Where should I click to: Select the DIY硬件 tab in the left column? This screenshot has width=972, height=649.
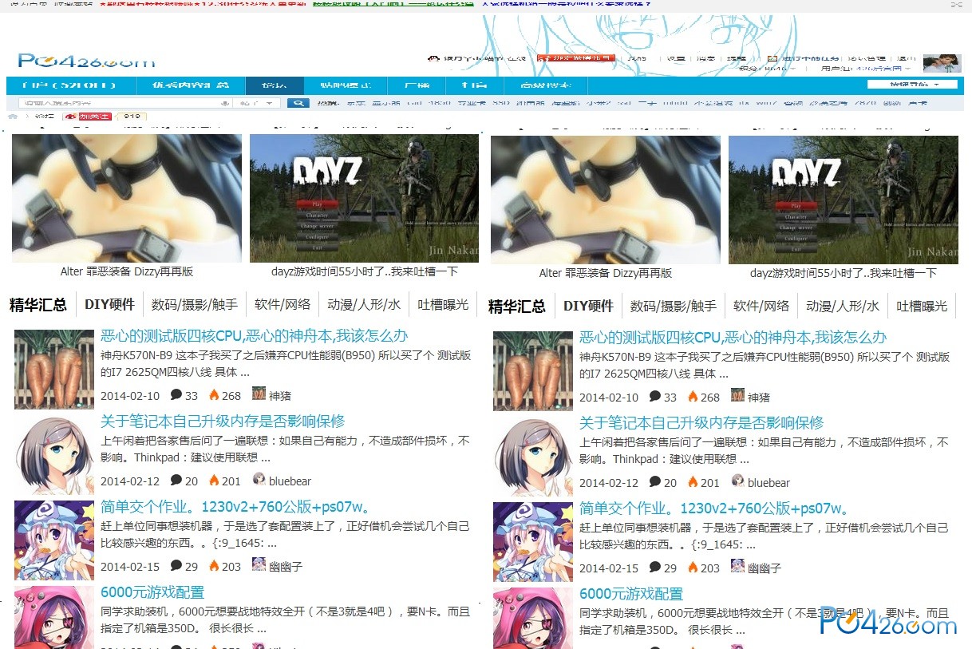109,304
